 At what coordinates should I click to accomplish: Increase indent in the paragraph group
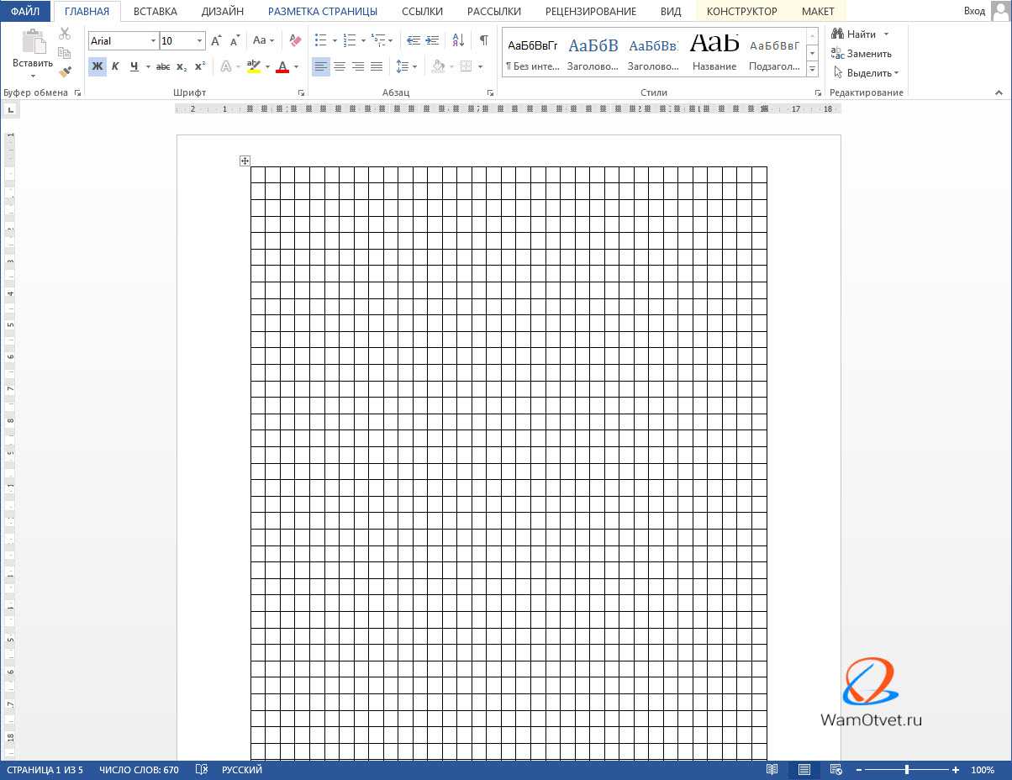[x=432, y=40]
